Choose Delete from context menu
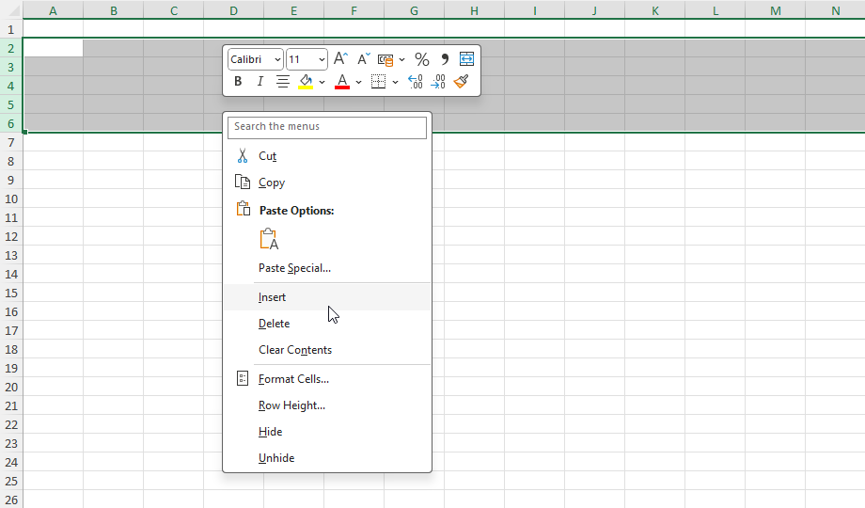Viewport: 865px width, 508px height. click(x=327, y=324)
